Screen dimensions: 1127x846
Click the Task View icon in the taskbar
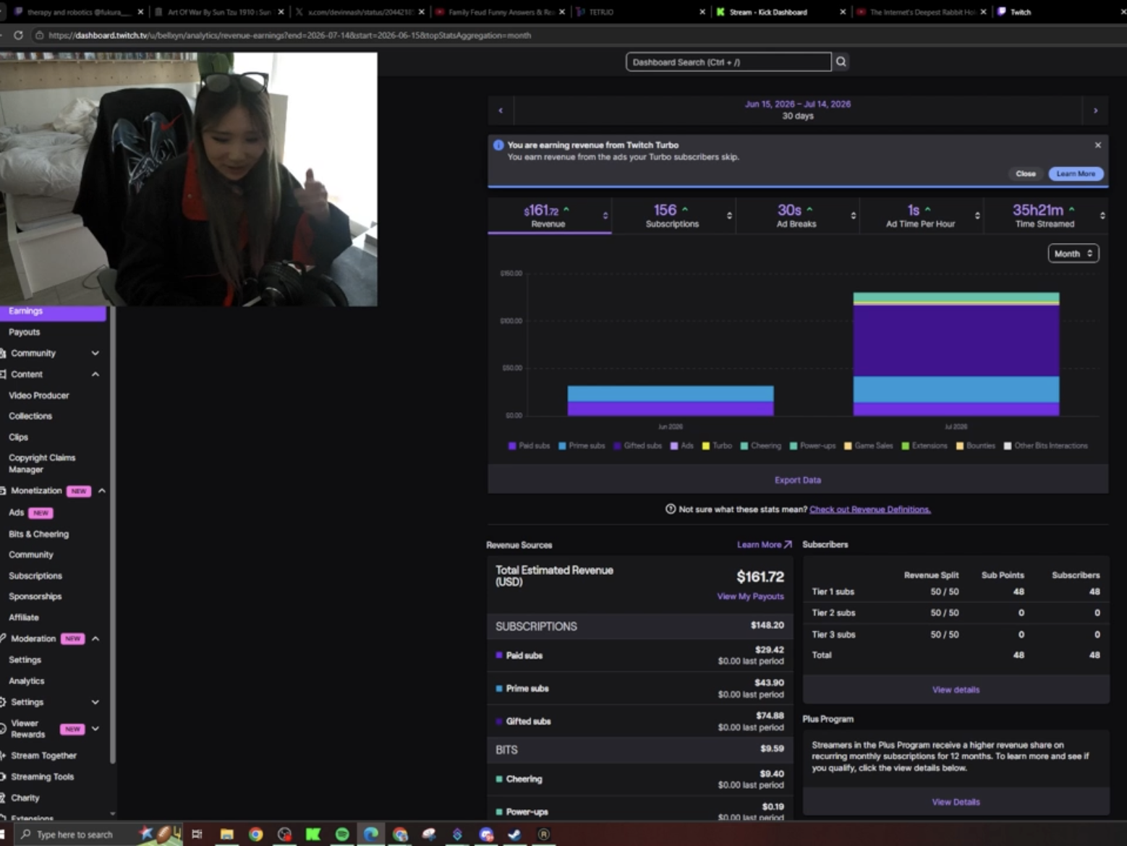pyautogui.click(x=197, y=834)
